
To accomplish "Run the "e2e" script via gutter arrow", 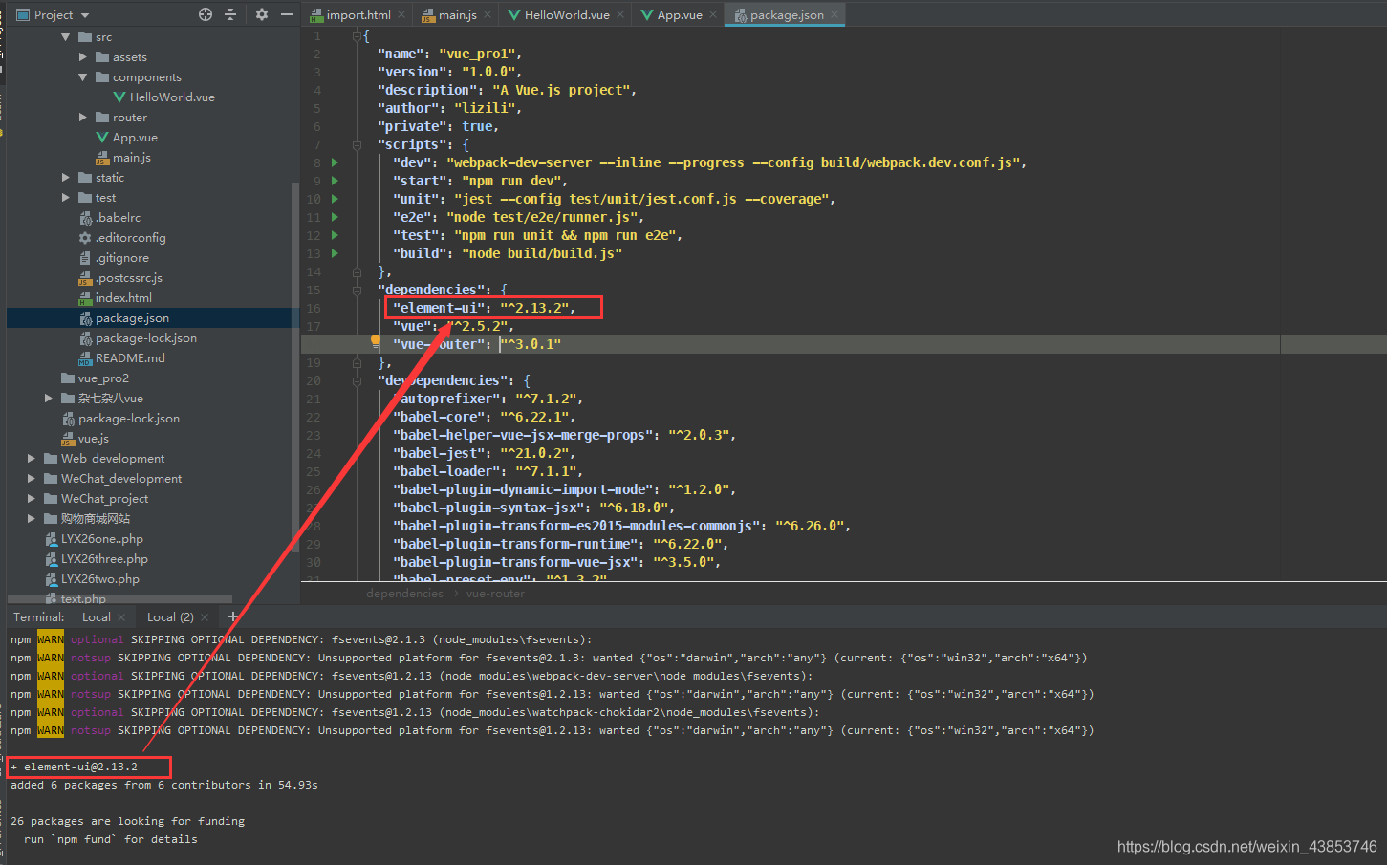I will point(335,217).
